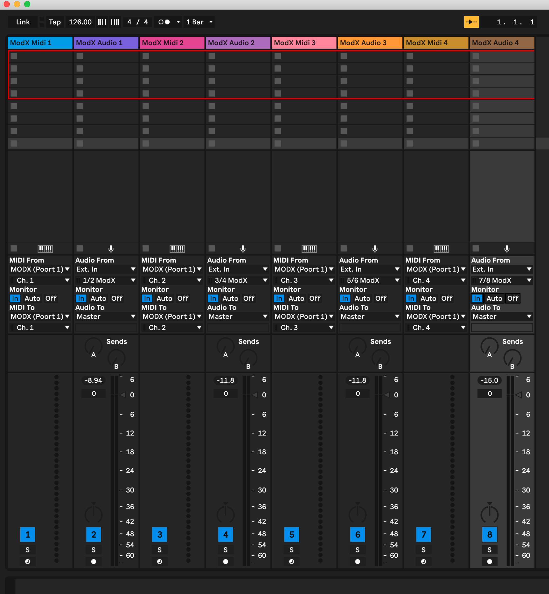Click the -15.0 peak level display
Viewport: 549px width, 594px height.
490,380
